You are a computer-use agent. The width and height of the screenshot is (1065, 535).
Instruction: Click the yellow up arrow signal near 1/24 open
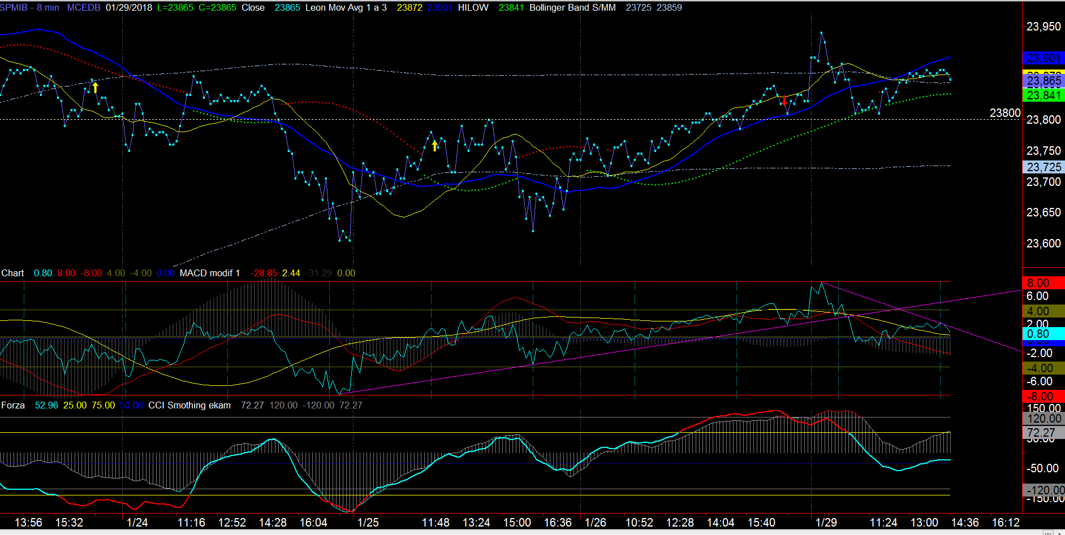(96, 88)
